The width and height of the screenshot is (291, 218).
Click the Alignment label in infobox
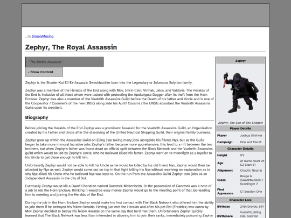tap(225, 171)
